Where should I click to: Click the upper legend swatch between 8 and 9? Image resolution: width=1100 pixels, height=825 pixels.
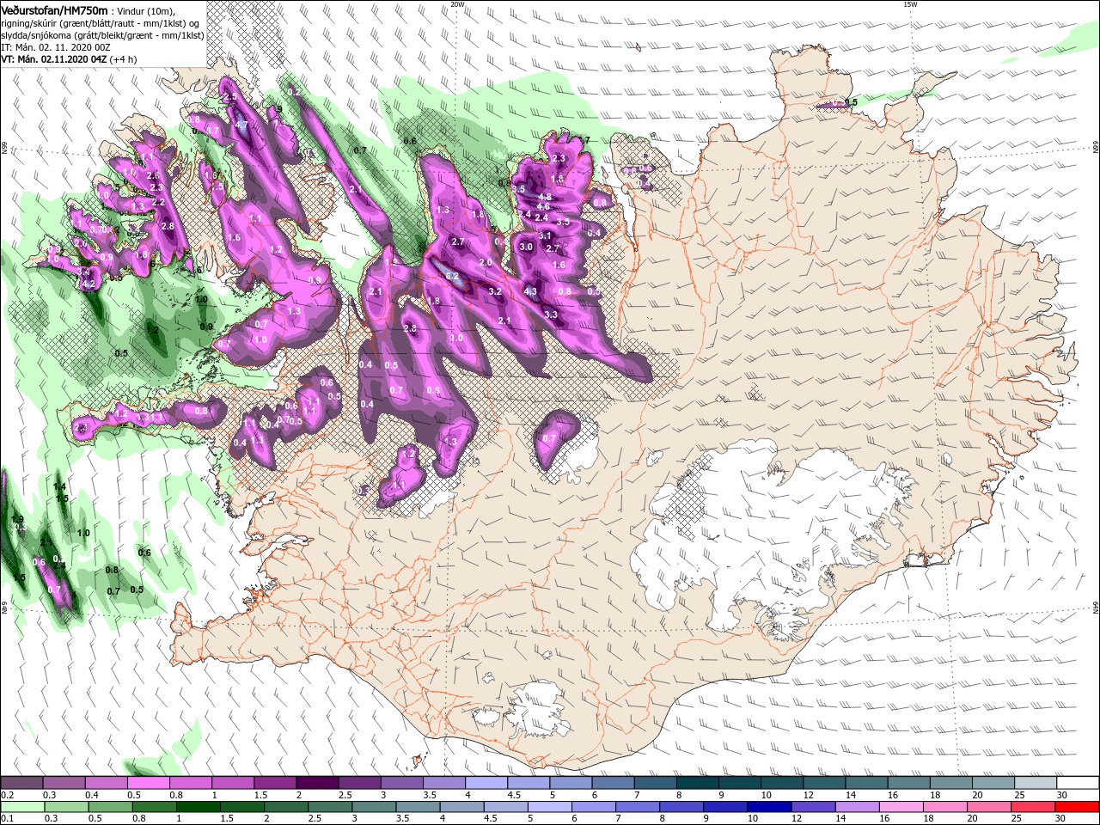click(696, 783)
